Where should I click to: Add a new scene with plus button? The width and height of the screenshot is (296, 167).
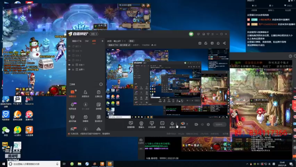coord(102,41)
